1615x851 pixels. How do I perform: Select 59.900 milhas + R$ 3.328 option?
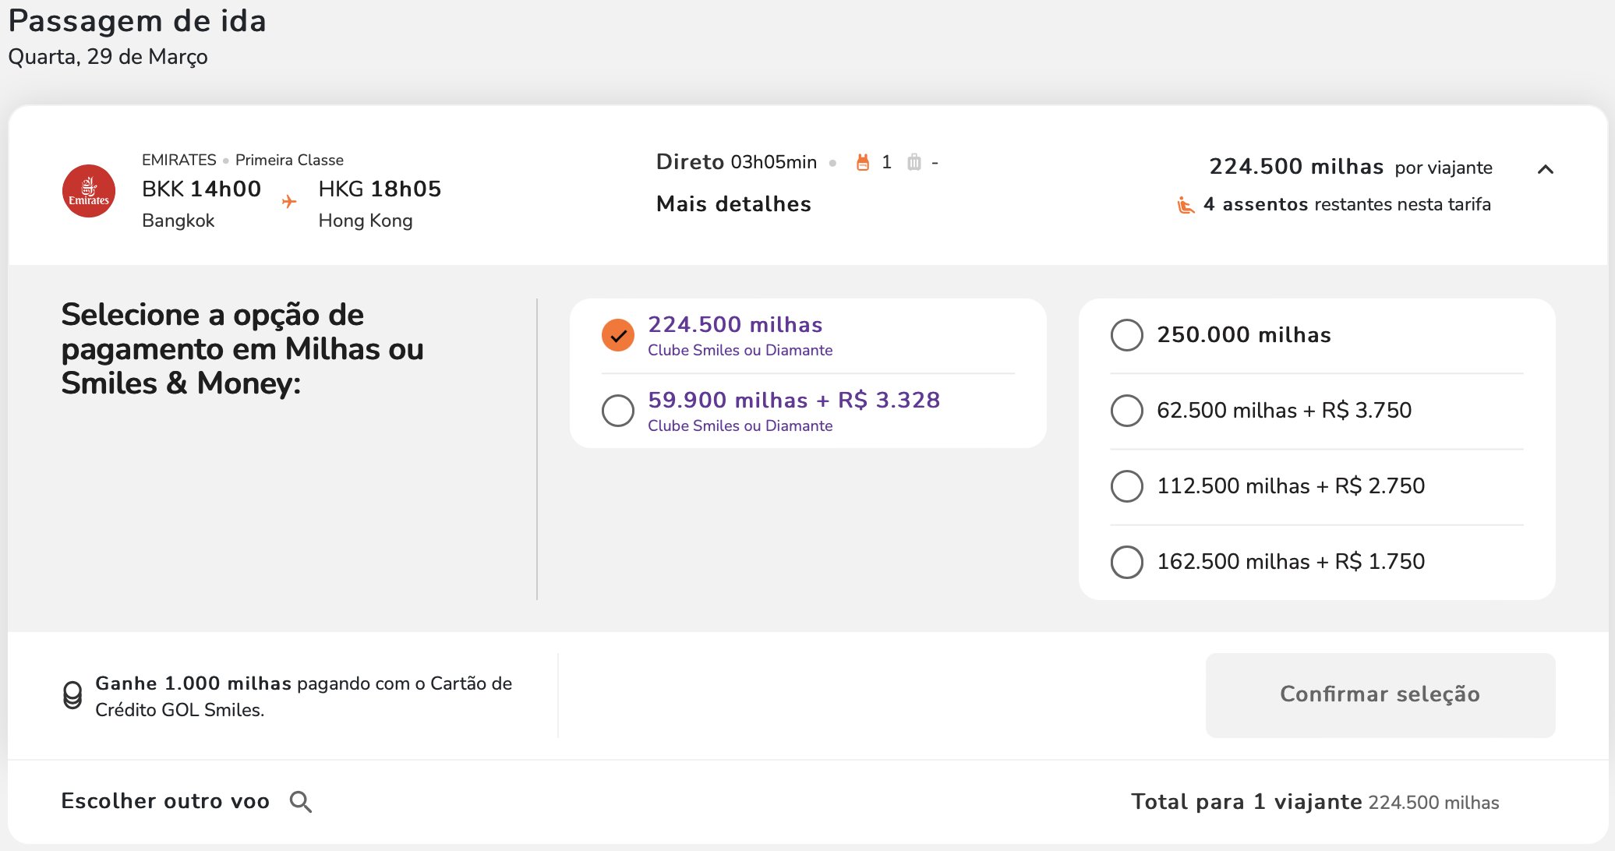click(x=618, y=411)
